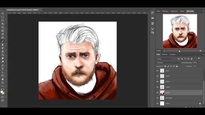
Task: Toggle layer filtering switch on
Action: click(199, 58)
